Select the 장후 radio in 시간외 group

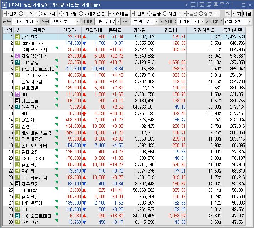[x=201, y=13]
